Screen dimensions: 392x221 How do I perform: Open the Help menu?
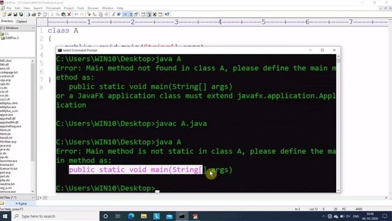tap(120, 8)
